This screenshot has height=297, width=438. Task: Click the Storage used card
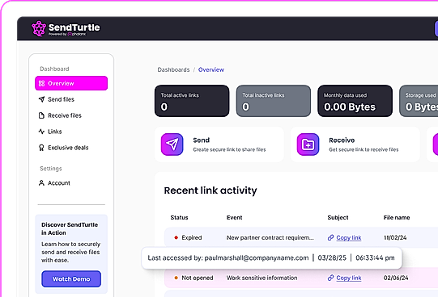pyautogui.click(x=419, y=101)
